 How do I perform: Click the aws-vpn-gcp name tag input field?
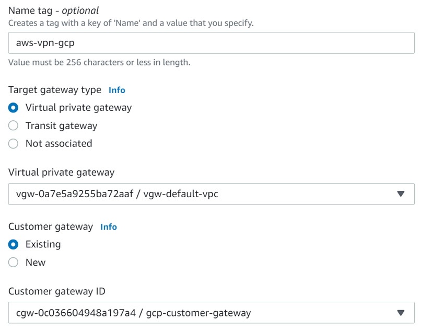[x=211, y=43]
